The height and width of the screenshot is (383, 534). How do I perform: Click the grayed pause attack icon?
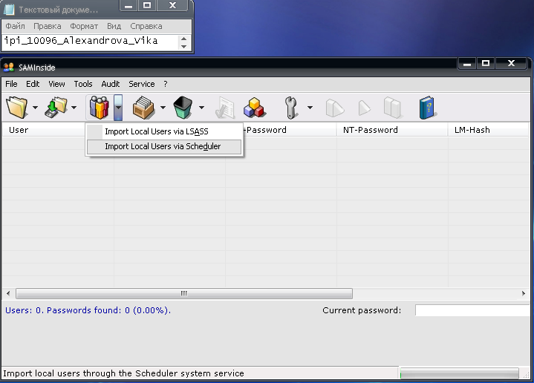click(x=392, y=108)
